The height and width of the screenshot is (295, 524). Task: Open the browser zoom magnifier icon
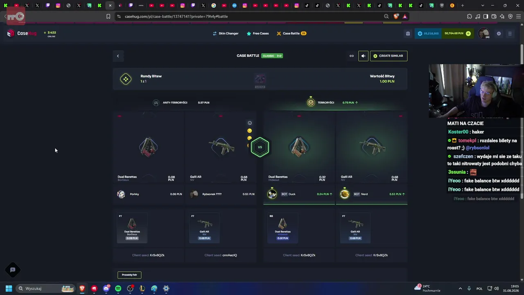(386, 16)
